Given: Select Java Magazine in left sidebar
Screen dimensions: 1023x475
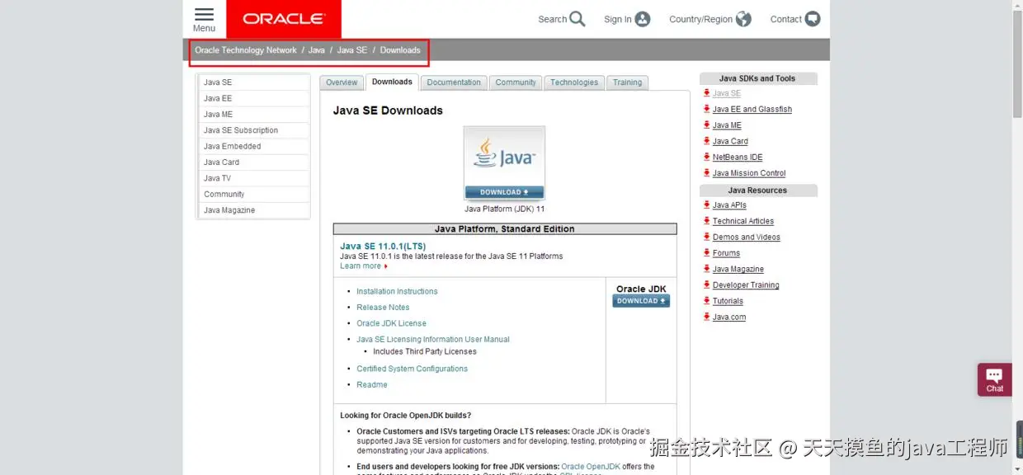Looking at the screenshot, I should click(253, 210).
